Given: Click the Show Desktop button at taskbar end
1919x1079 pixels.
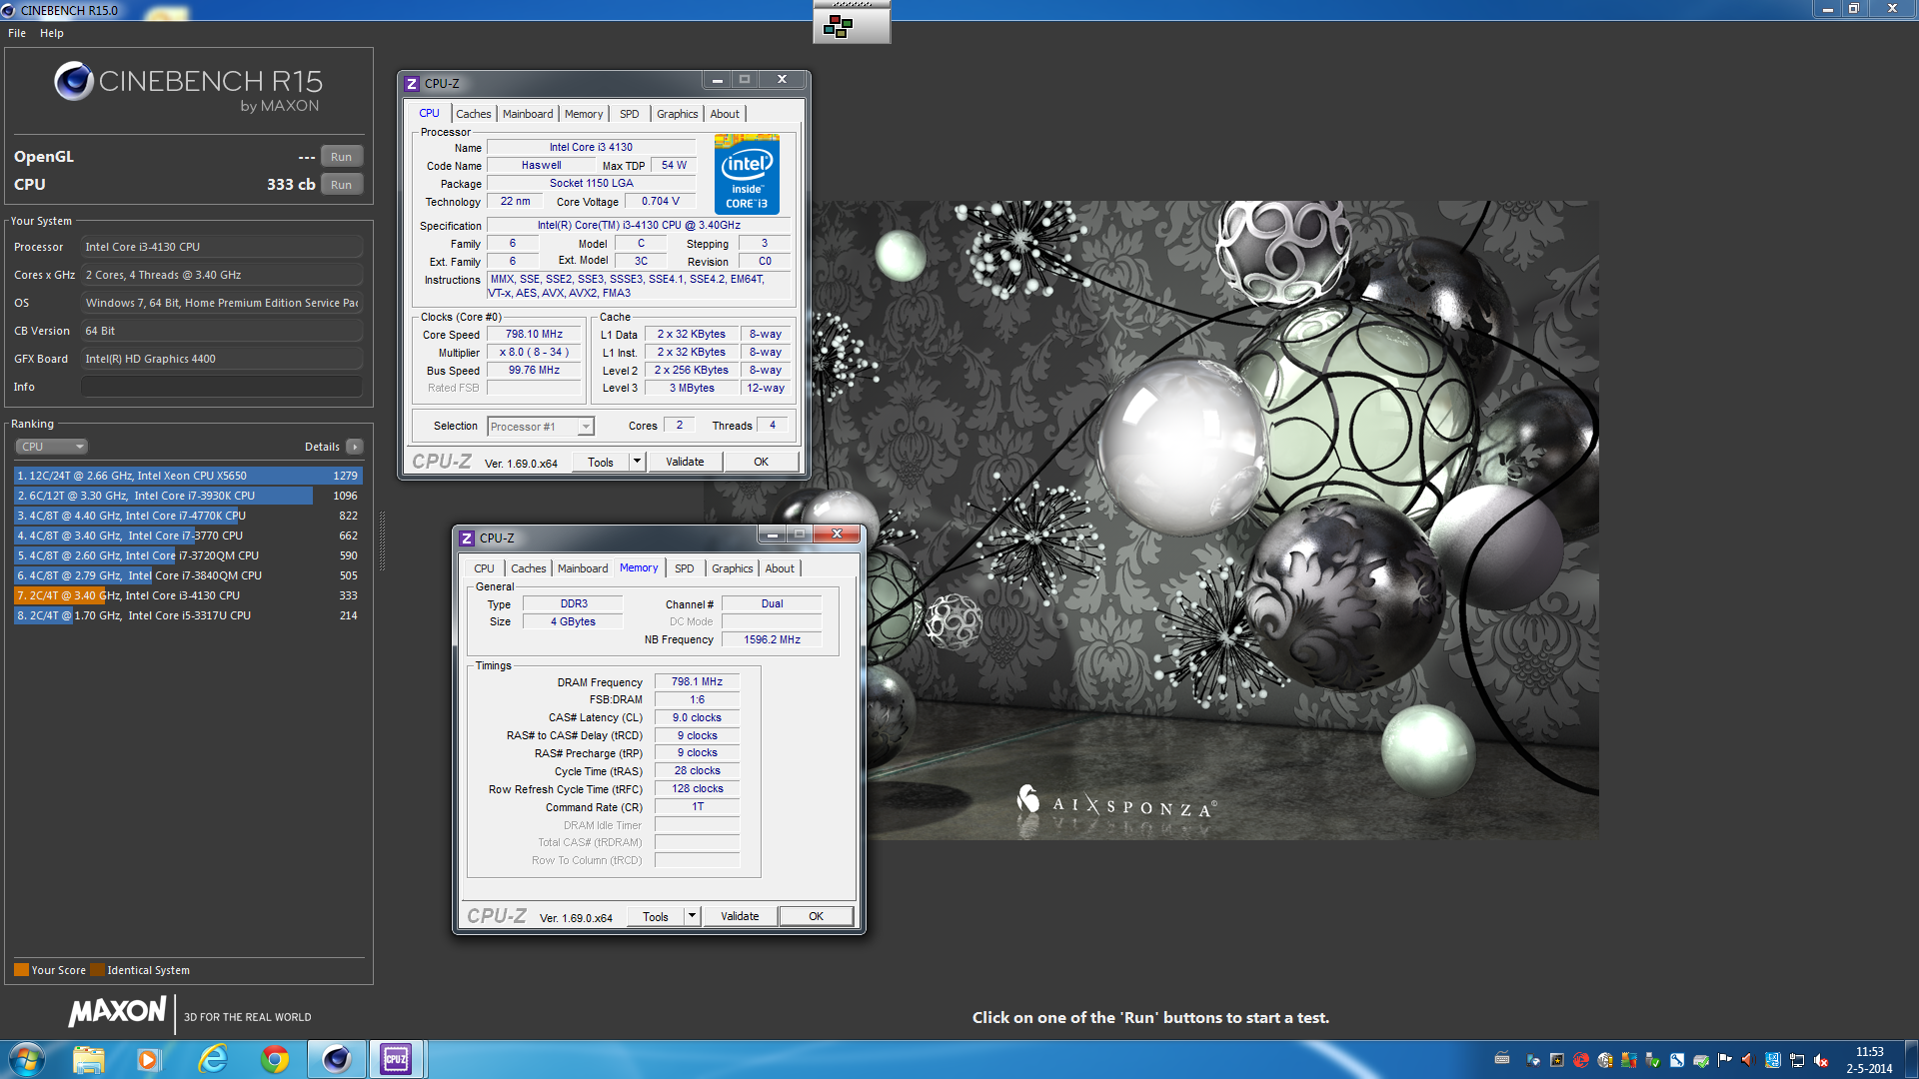Looking at the screenshot, I should pos(1911,1059).
